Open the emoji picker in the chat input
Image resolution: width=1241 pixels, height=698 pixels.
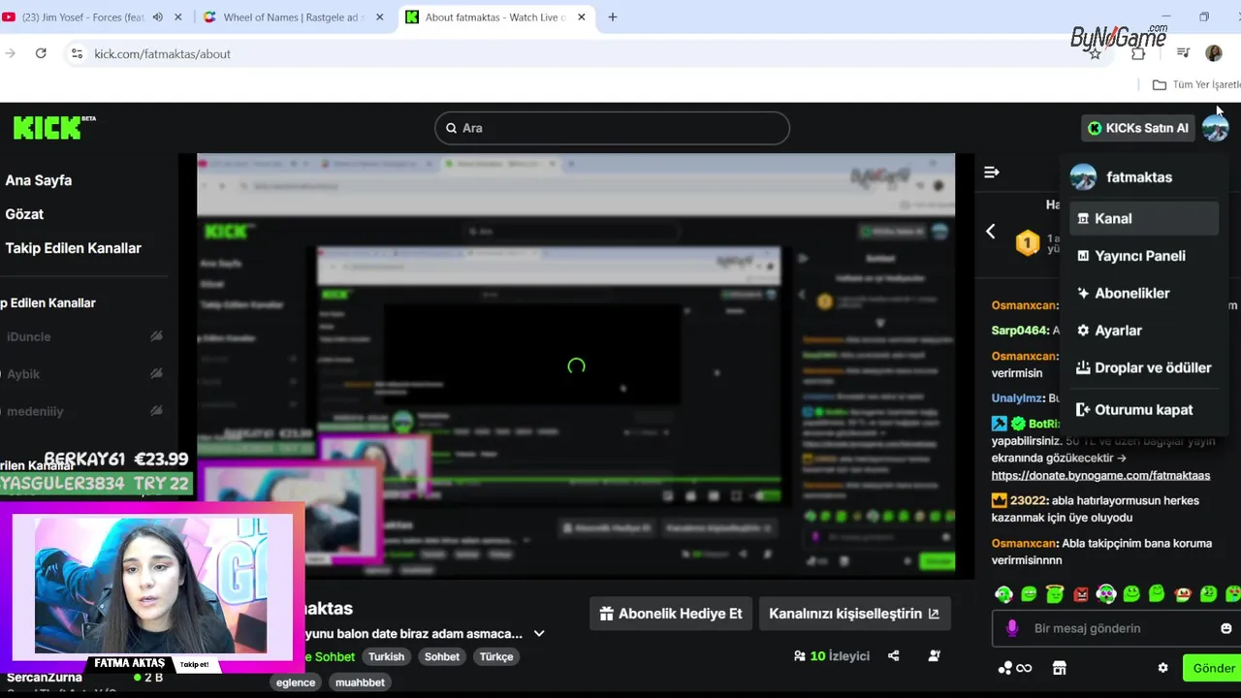pos(1225,628)
